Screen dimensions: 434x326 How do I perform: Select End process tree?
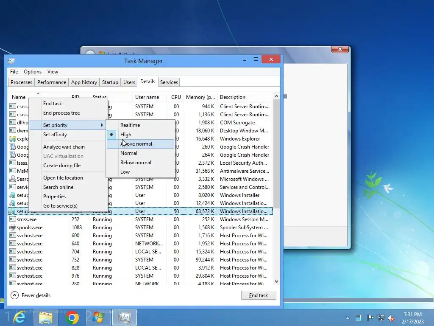click(68, 113)
